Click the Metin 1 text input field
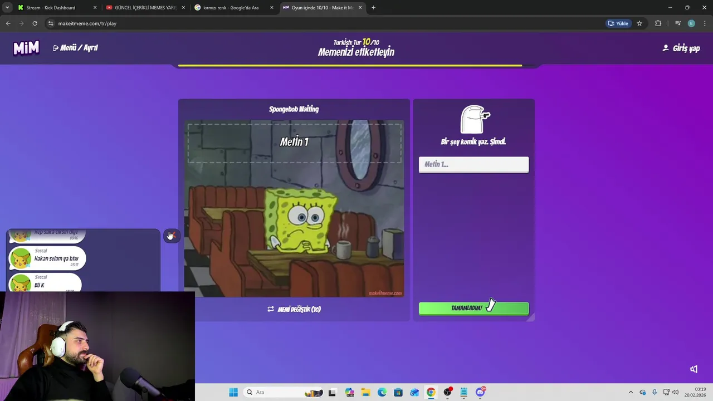 473,164
